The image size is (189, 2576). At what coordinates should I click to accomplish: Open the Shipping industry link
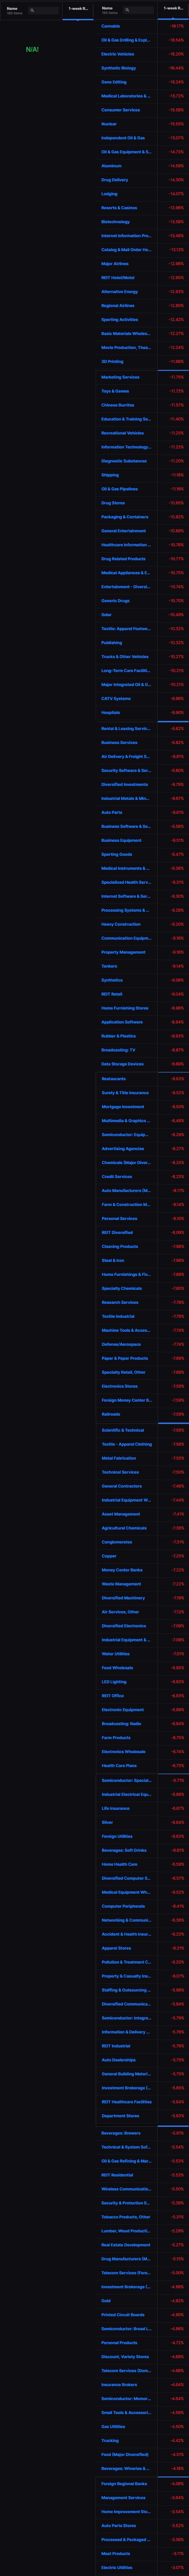(110, 475)
